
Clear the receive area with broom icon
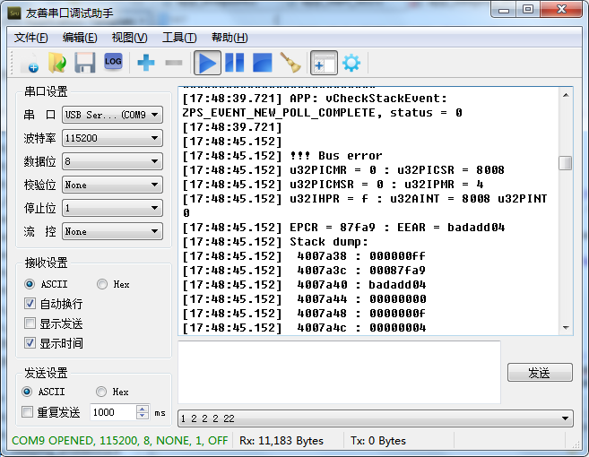tap(290, 63)
